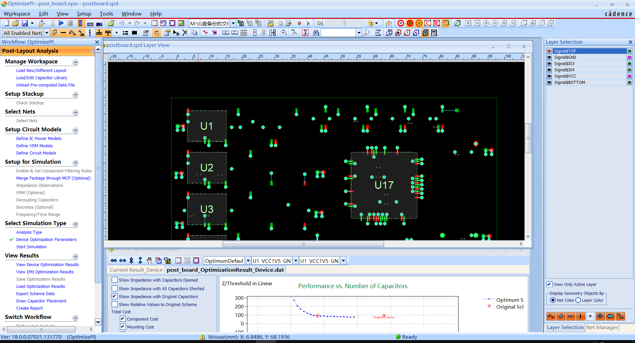Open the first U1 VCC1V5 GN dropdown
Screen dimensions: 635x343
[x=296, y=260]
